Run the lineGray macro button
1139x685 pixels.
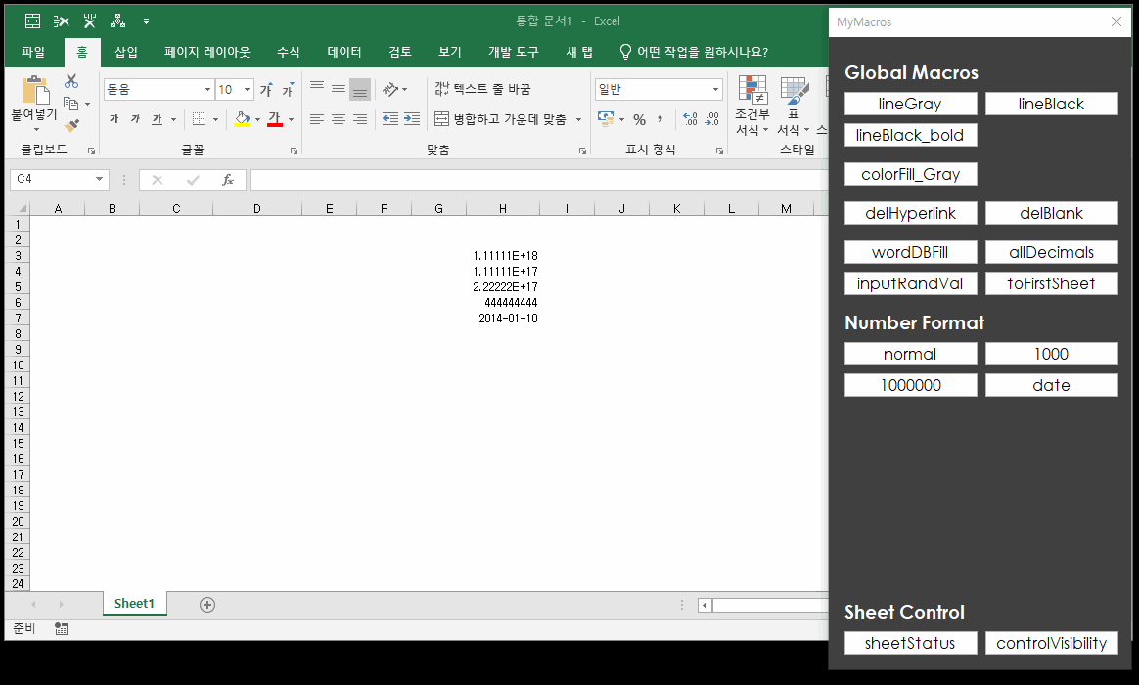[x=910, y=104]
